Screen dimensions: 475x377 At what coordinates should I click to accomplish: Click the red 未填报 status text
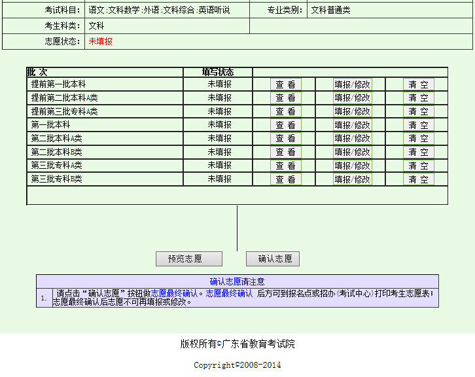[101, 41]
